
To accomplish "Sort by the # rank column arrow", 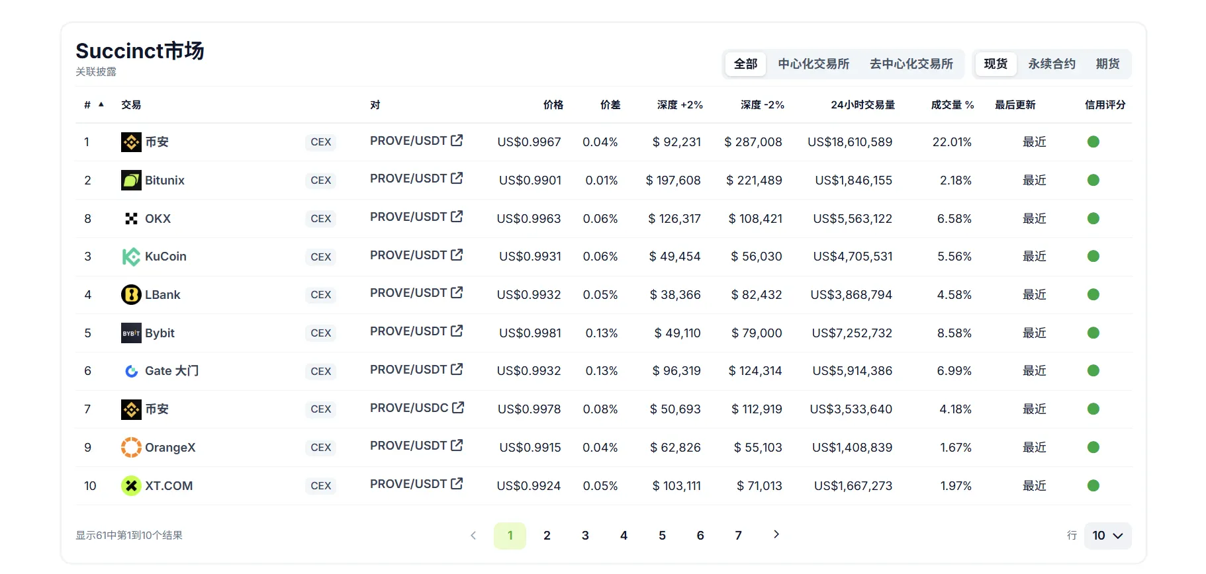I will (x=101, y=104).
